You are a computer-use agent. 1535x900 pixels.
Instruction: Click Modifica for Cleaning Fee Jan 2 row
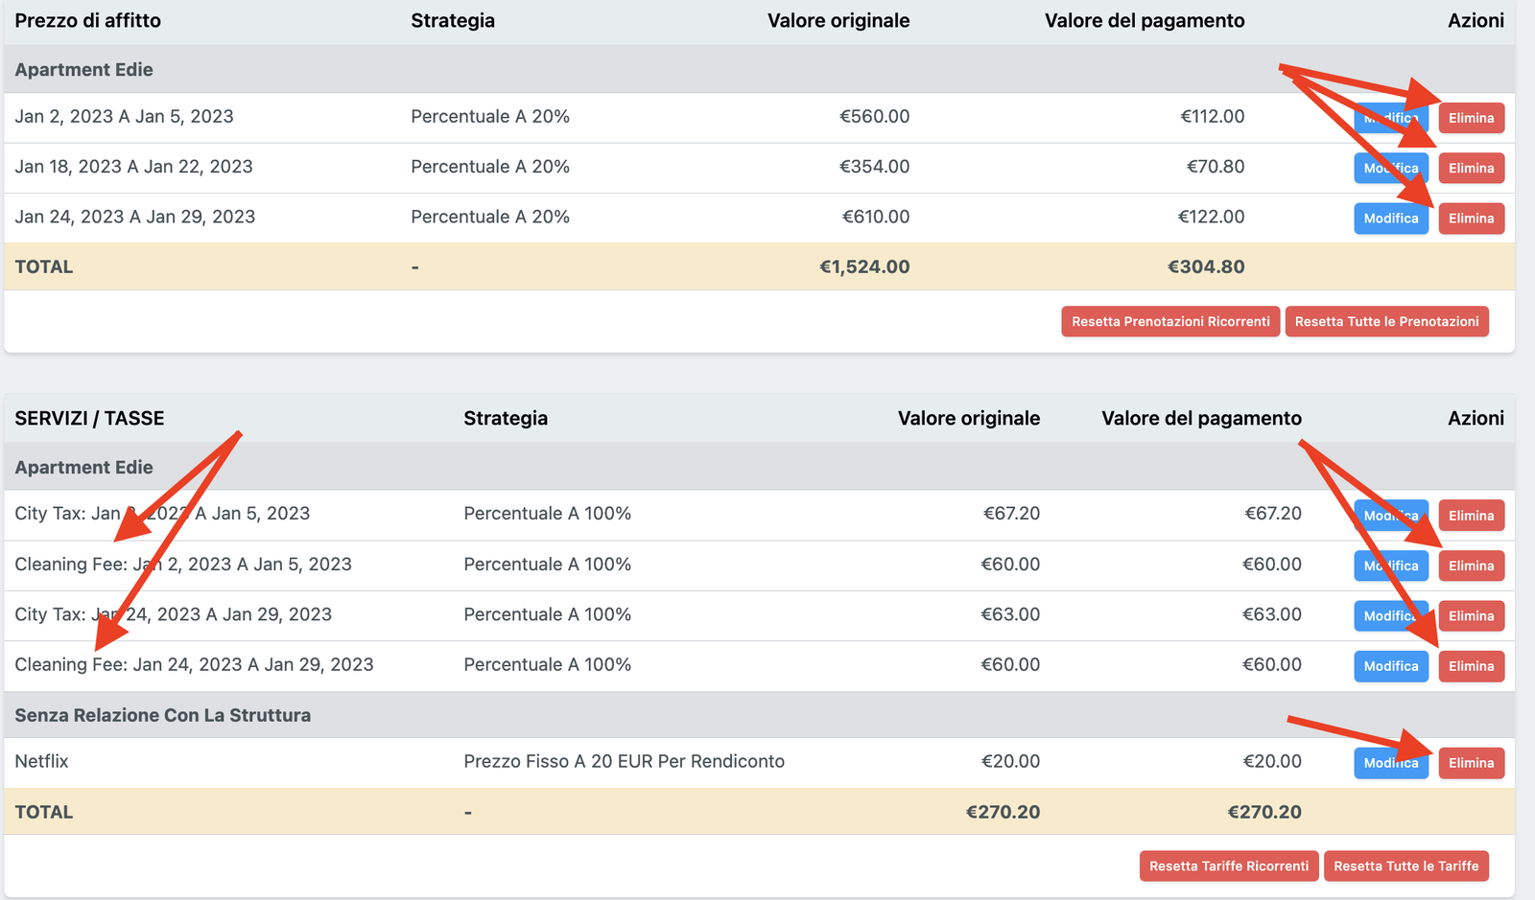(x=1390, y=565)
